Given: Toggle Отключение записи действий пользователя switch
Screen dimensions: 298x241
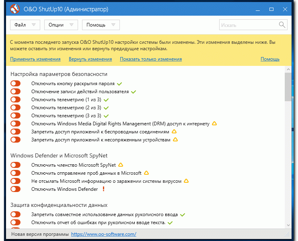Looking at the screenshot, I should coord(16,92).
